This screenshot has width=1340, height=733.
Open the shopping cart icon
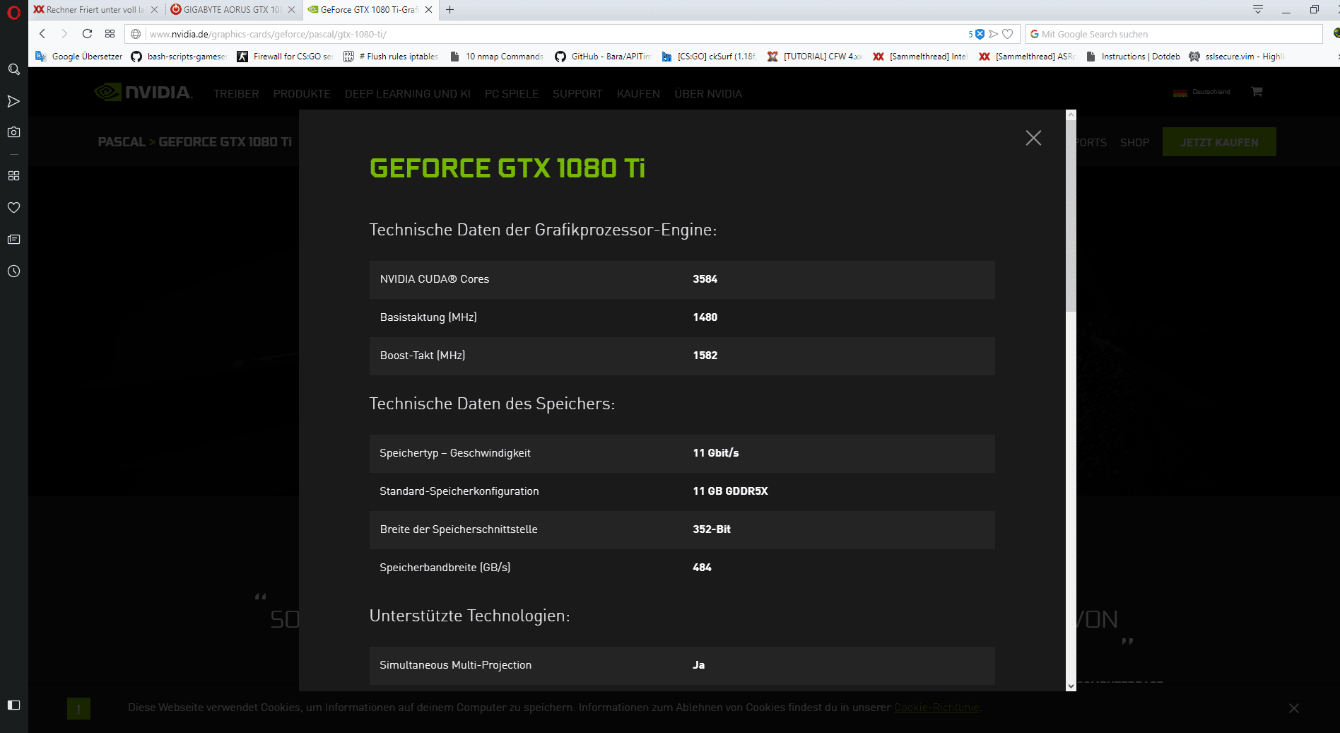(x=1257, y=91)
